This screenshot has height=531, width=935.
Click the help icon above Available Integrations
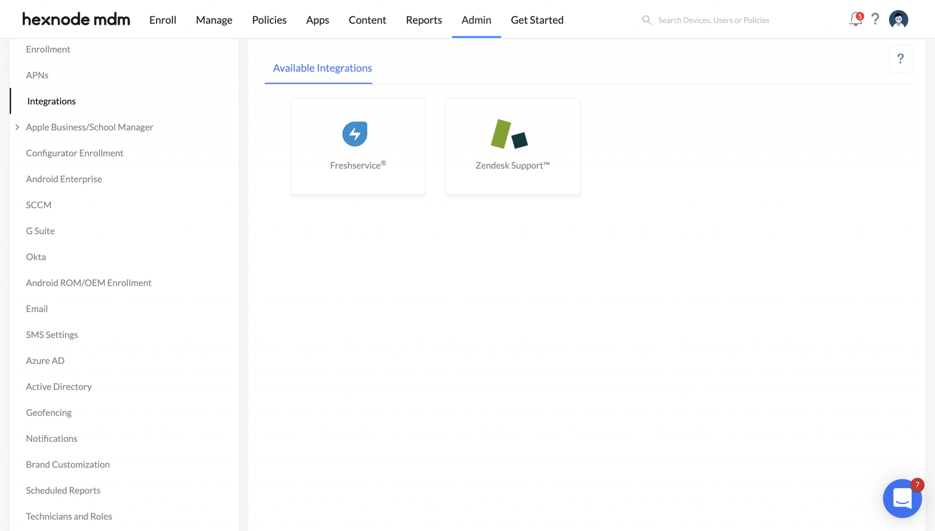[900, 58]
